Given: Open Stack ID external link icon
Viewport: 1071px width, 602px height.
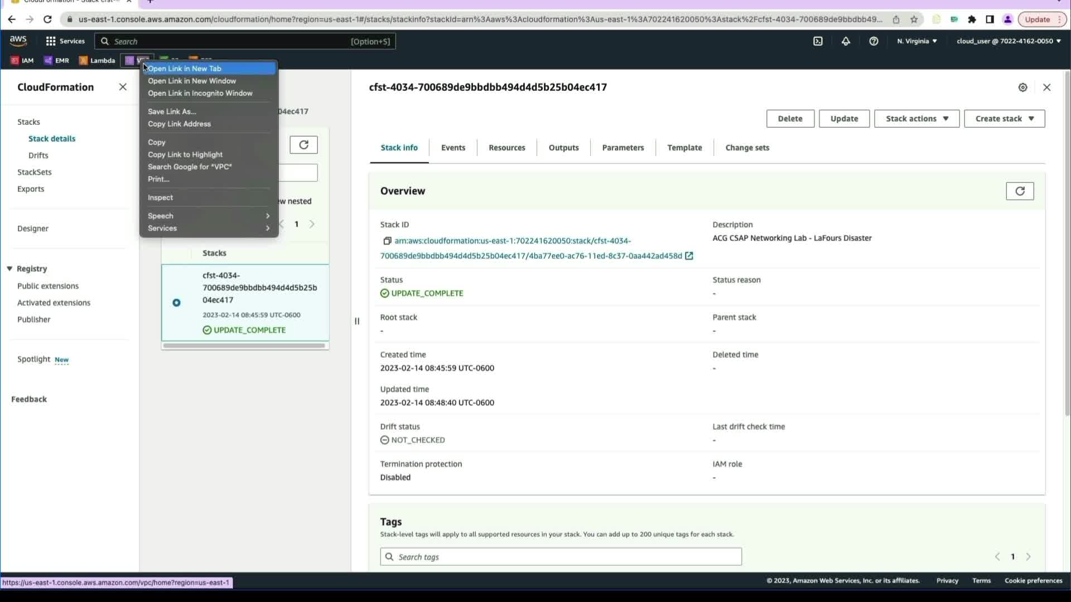Looking at the screenshot, I should [689, 256].
